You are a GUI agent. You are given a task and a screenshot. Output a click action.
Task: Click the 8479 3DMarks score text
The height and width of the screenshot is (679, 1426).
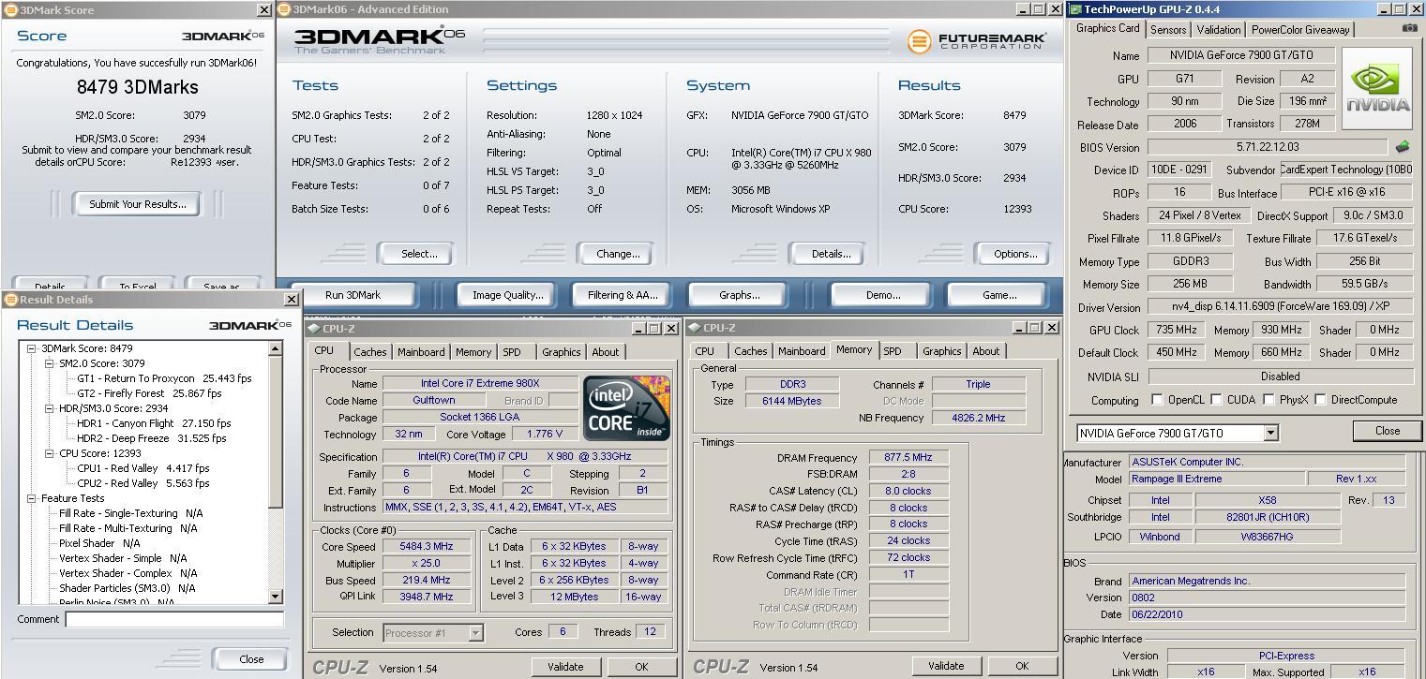pos(137,87)
